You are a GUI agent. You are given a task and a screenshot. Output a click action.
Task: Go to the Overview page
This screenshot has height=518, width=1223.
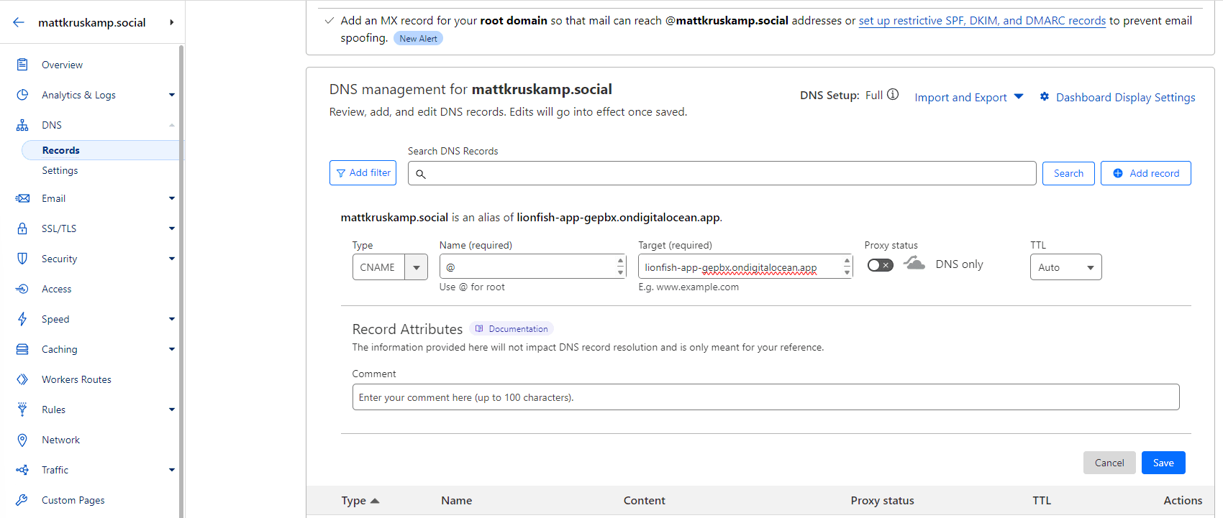tap(62, 65)
